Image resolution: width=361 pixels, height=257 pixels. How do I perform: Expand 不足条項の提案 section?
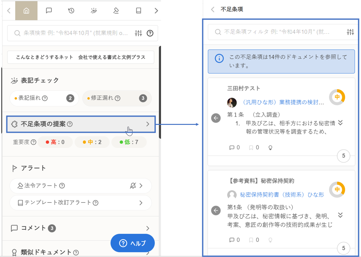coord(81,124)
